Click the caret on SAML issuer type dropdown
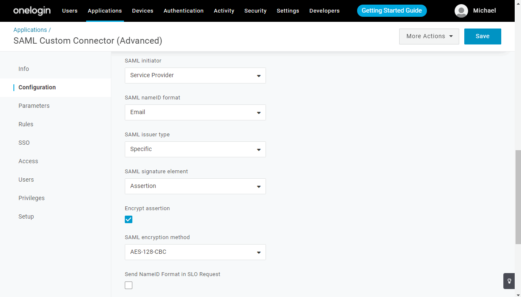 pos(258,149)
